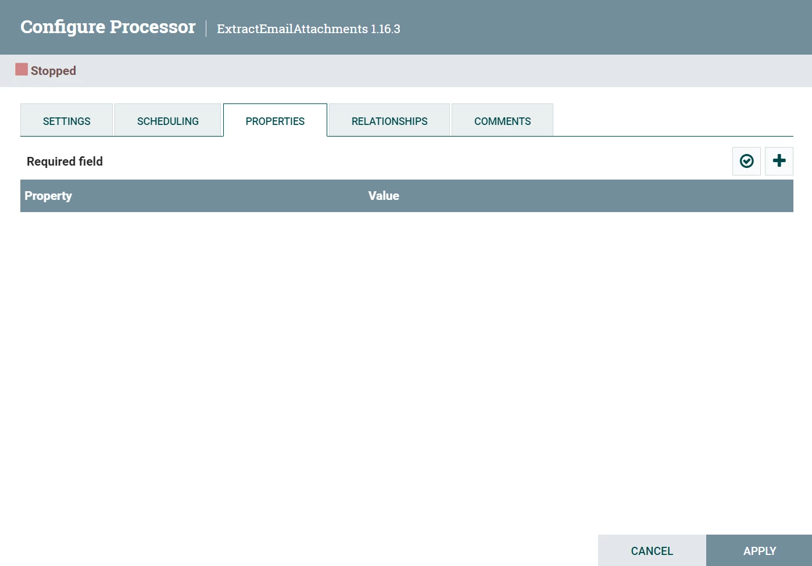This screenshot has height=566, width=812.
Task: Click the red Stopped status square
Action: pos(22,69)
